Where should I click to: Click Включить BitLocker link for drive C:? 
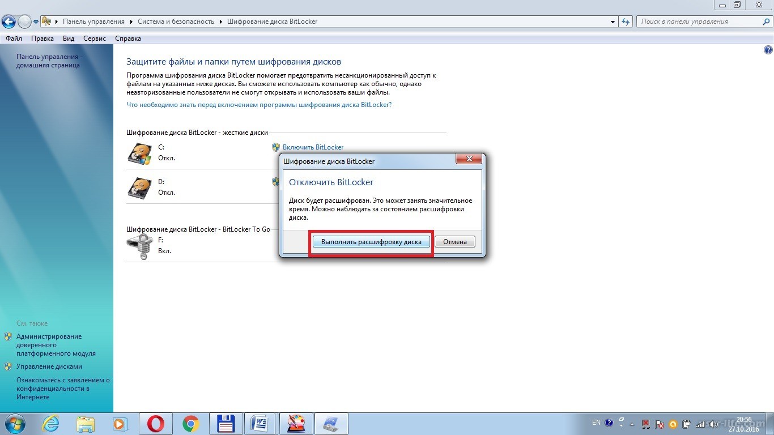[313, 147]
